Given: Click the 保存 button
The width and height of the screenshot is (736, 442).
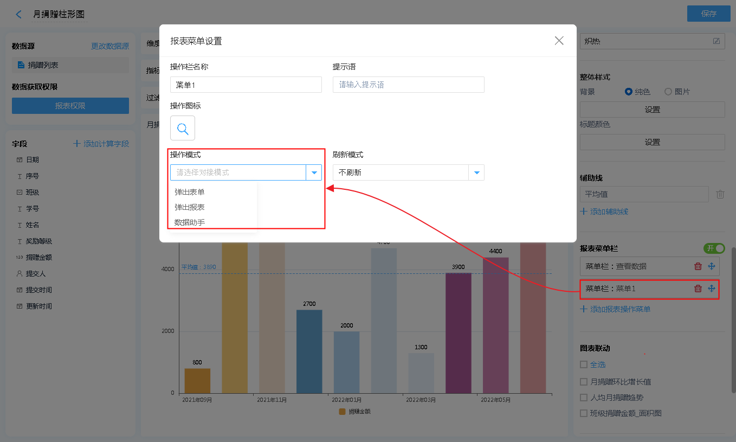Looking at the screenshot, I should click(708, 14).
